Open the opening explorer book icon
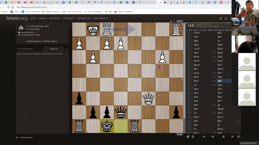The image size is (259, 145). (188, 137)
